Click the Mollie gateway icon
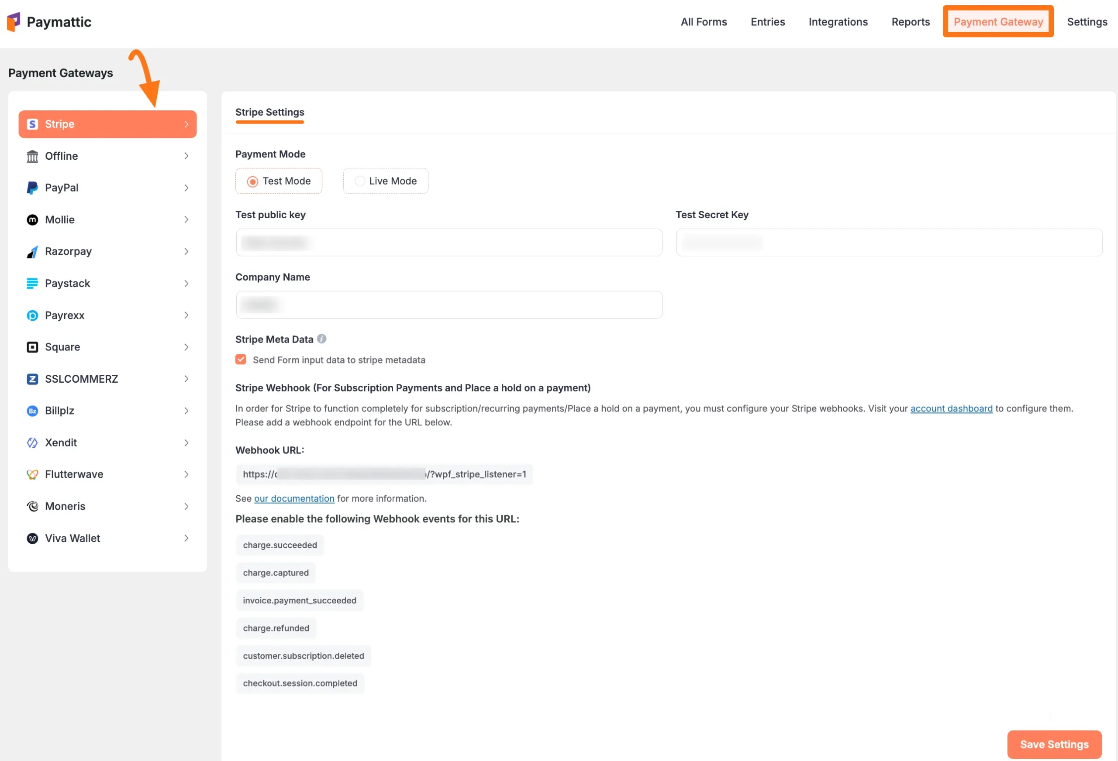This screenshot has height=761, width=1118. 32,219
